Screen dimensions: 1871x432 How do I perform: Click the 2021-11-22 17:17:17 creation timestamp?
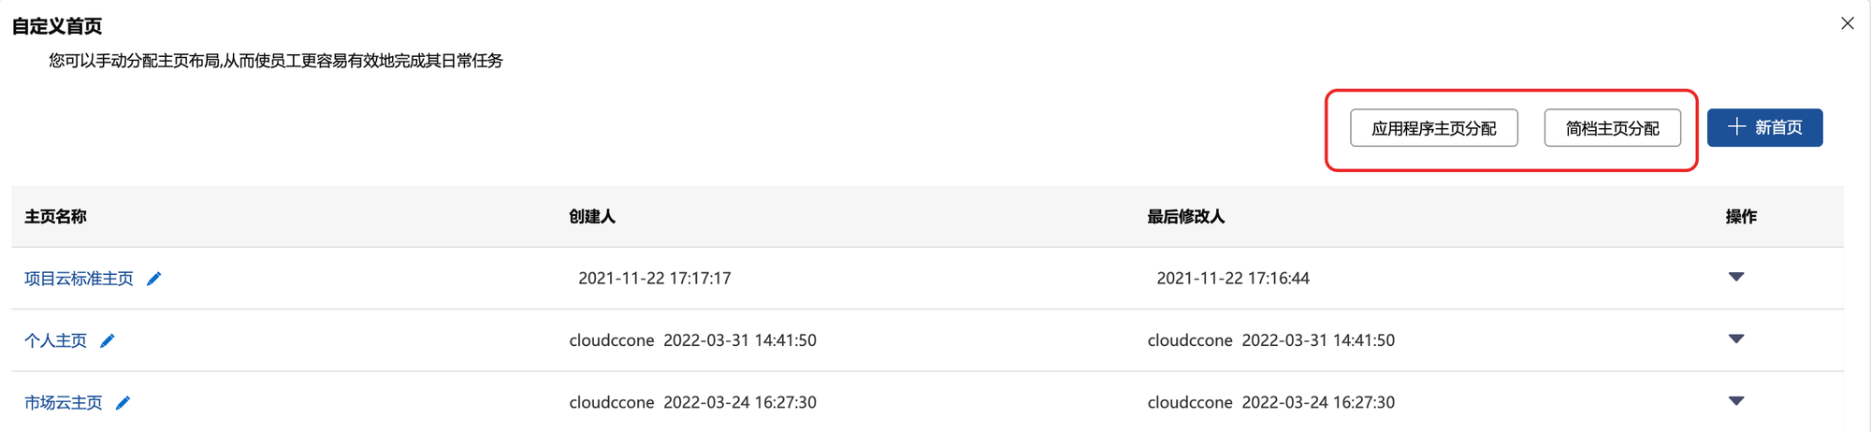click(654, 279)
